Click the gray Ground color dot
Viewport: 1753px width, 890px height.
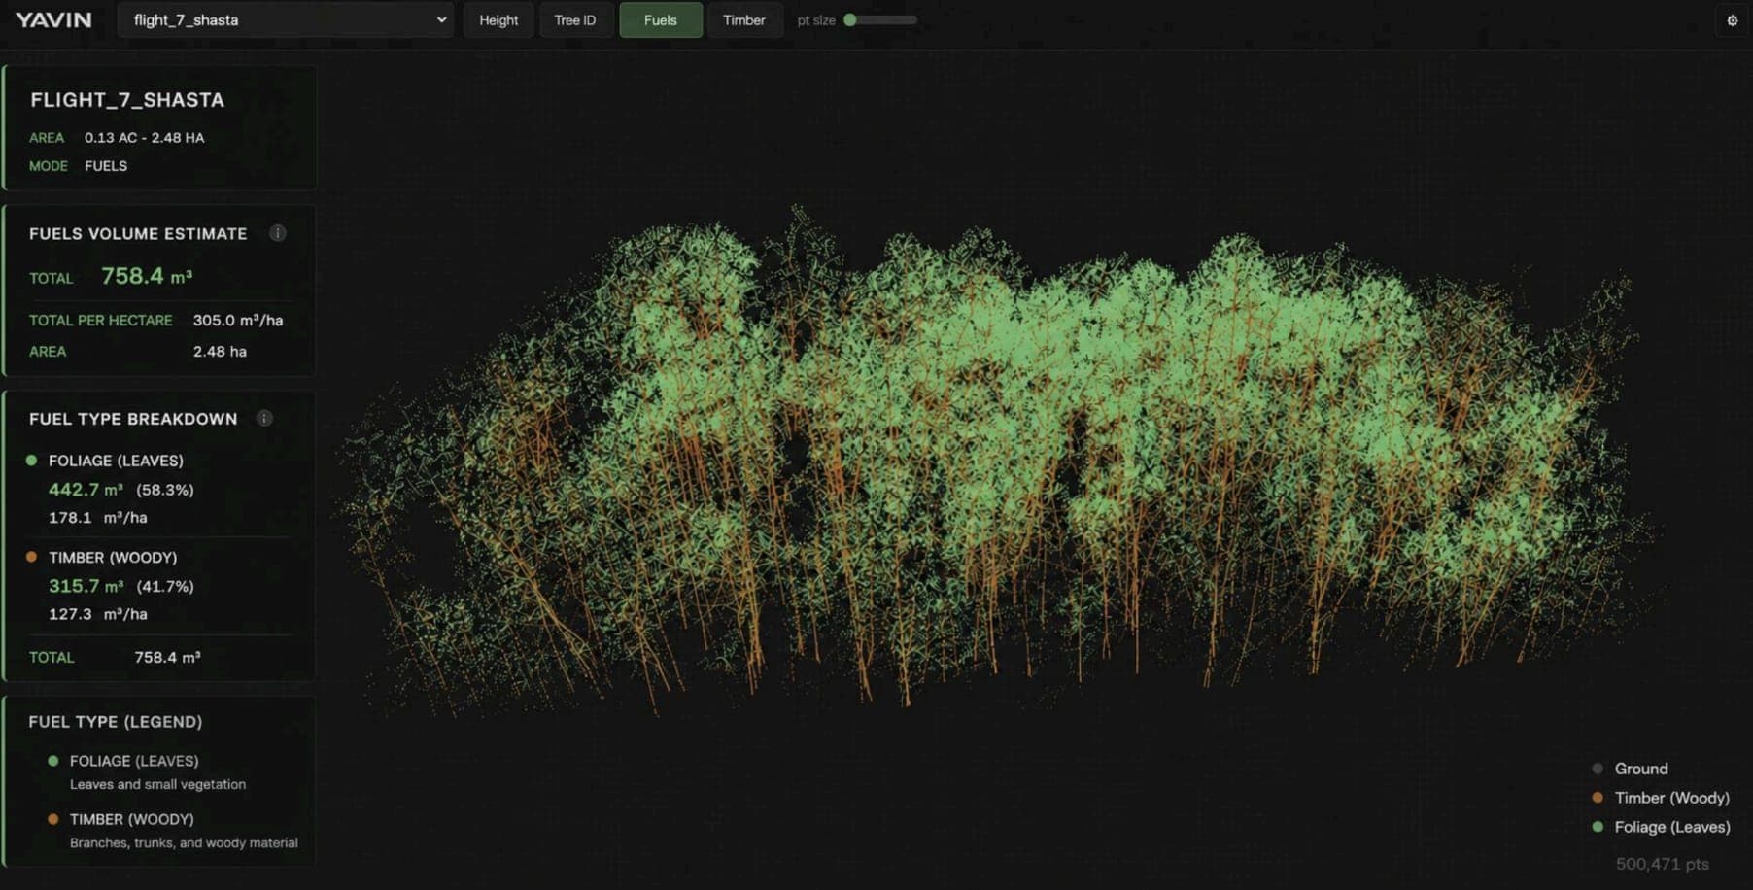(1598, 769)
